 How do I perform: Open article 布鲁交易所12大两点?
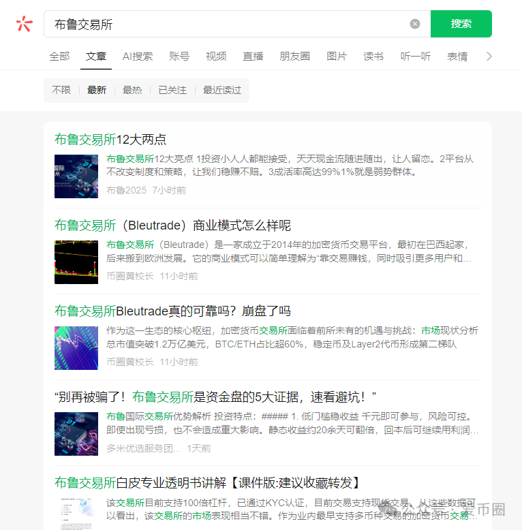point(110,140)
